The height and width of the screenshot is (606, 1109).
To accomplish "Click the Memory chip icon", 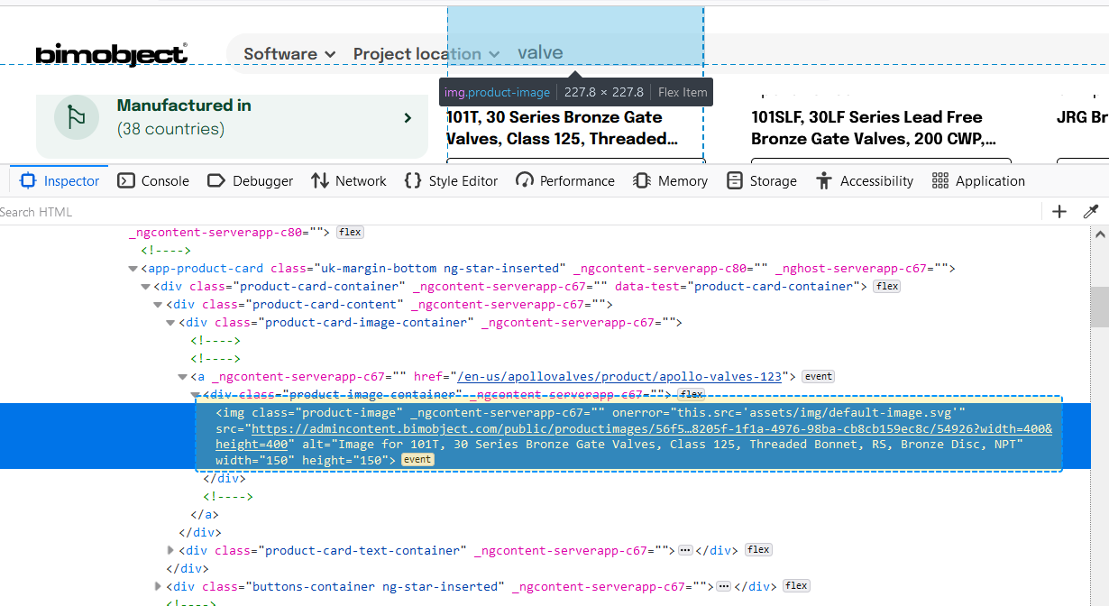I will [x=642, y=181].
